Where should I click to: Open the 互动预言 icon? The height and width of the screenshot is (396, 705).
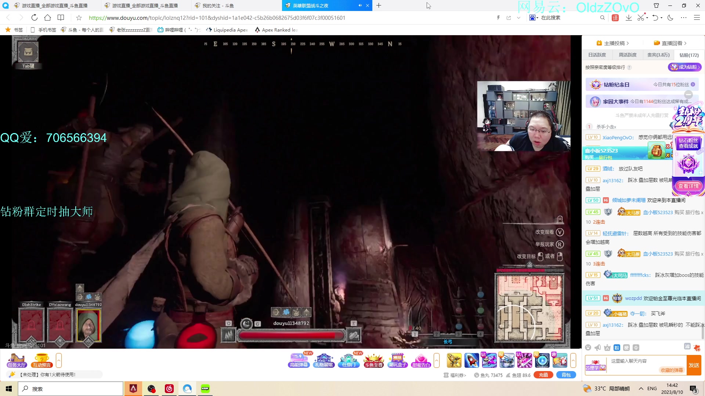tap(42, 360)
